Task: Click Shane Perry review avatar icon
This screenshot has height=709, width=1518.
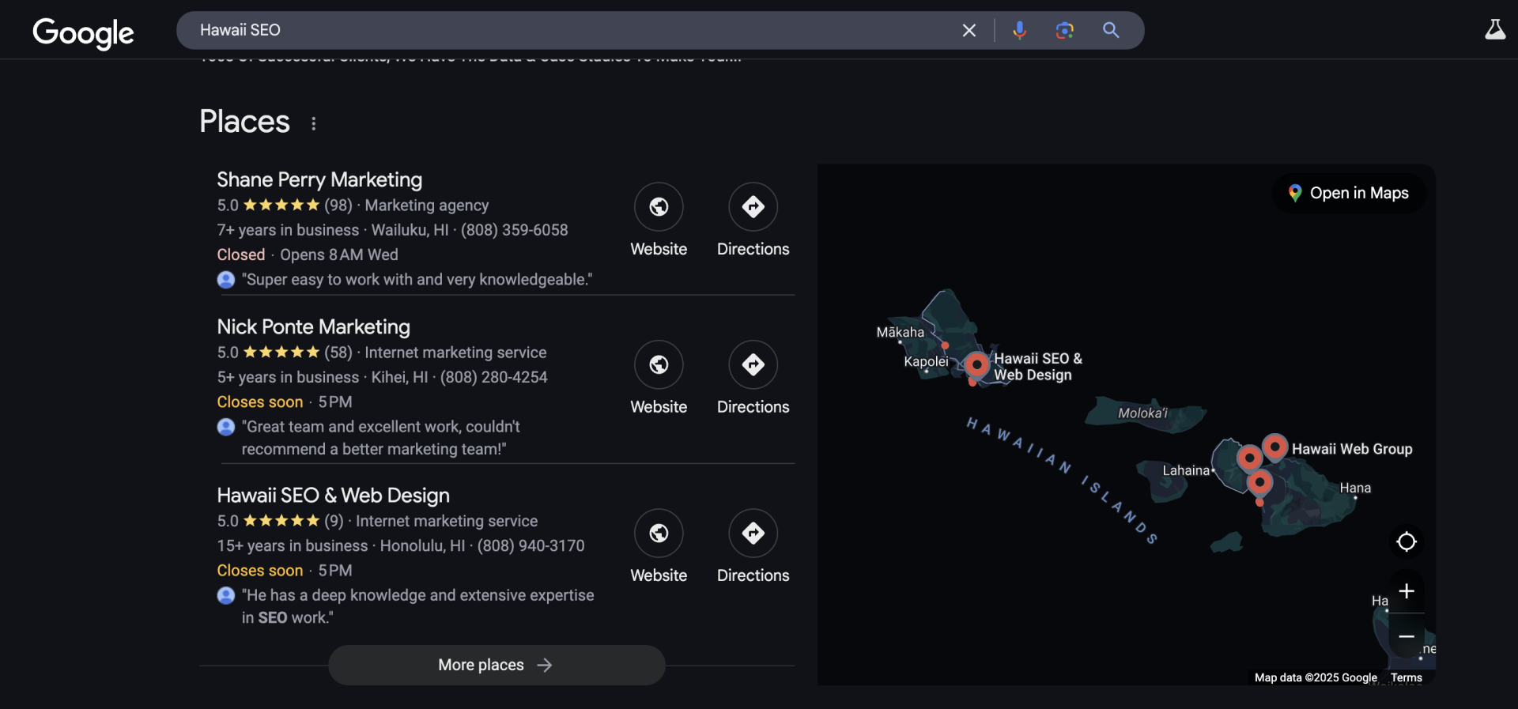Action: click(x=226, y=280)
